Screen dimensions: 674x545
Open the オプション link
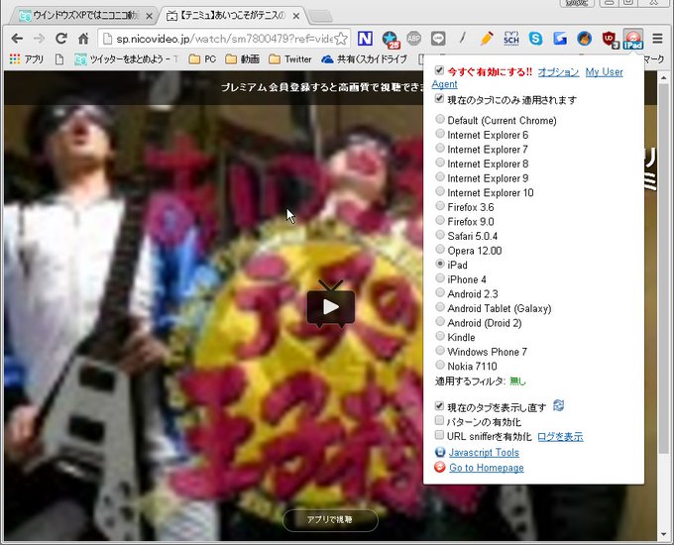[x=558, y=71]
